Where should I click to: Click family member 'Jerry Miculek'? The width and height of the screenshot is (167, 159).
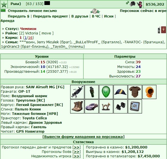coord(48,42)
